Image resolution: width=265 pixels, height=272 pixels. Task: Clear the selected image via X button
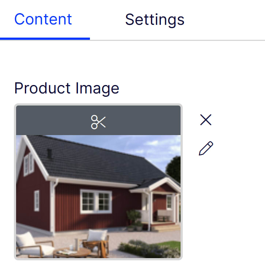point(206,120)
